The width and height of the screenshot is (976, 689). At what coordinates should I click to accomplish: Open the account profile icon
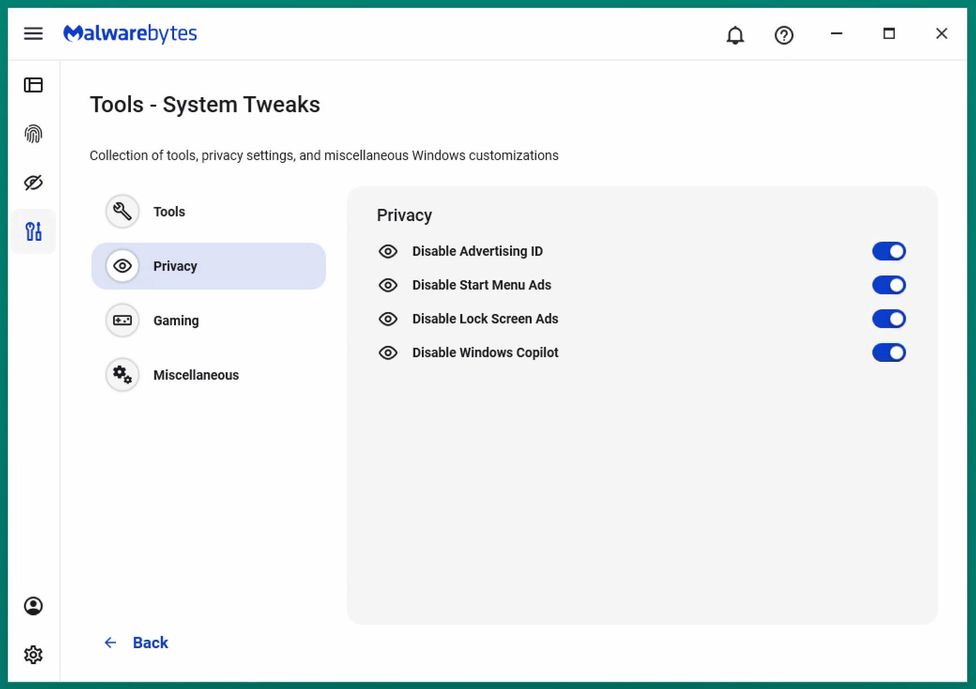click(x=33, y=606)
